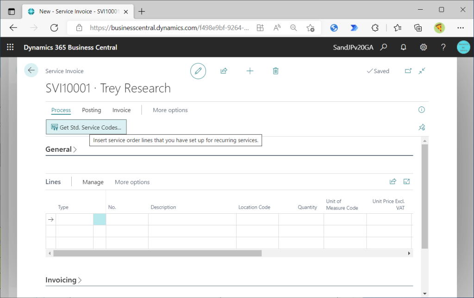Click the help question mark icon

tap(443, 47)
